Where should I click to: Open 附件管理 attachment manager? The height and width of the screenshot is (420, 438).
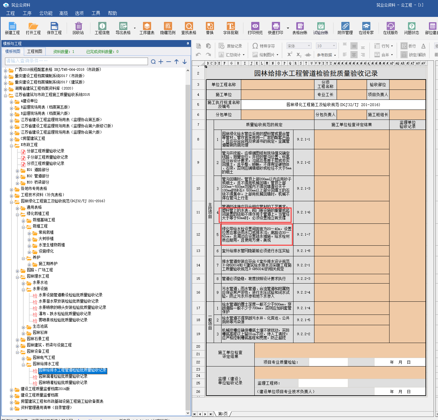tap(345, 28)
